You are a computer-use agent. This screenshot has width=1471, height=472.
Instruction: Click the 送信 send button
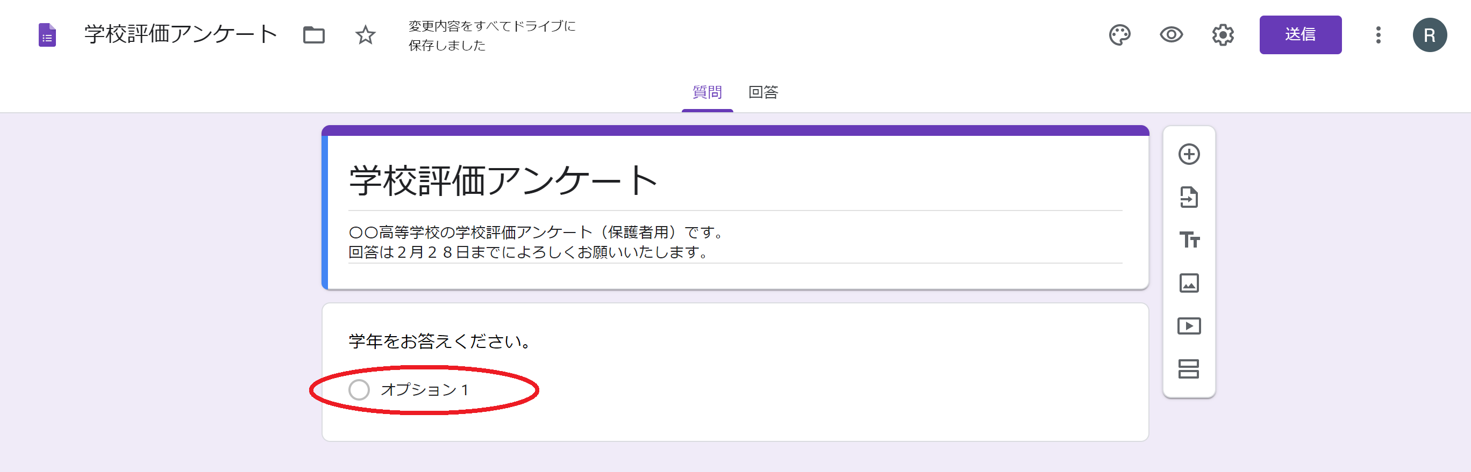[1300, 35]
